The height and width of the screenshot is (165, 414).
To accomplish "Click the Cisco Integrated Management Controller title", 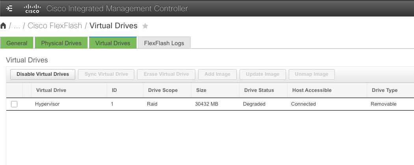I will 117,8.
